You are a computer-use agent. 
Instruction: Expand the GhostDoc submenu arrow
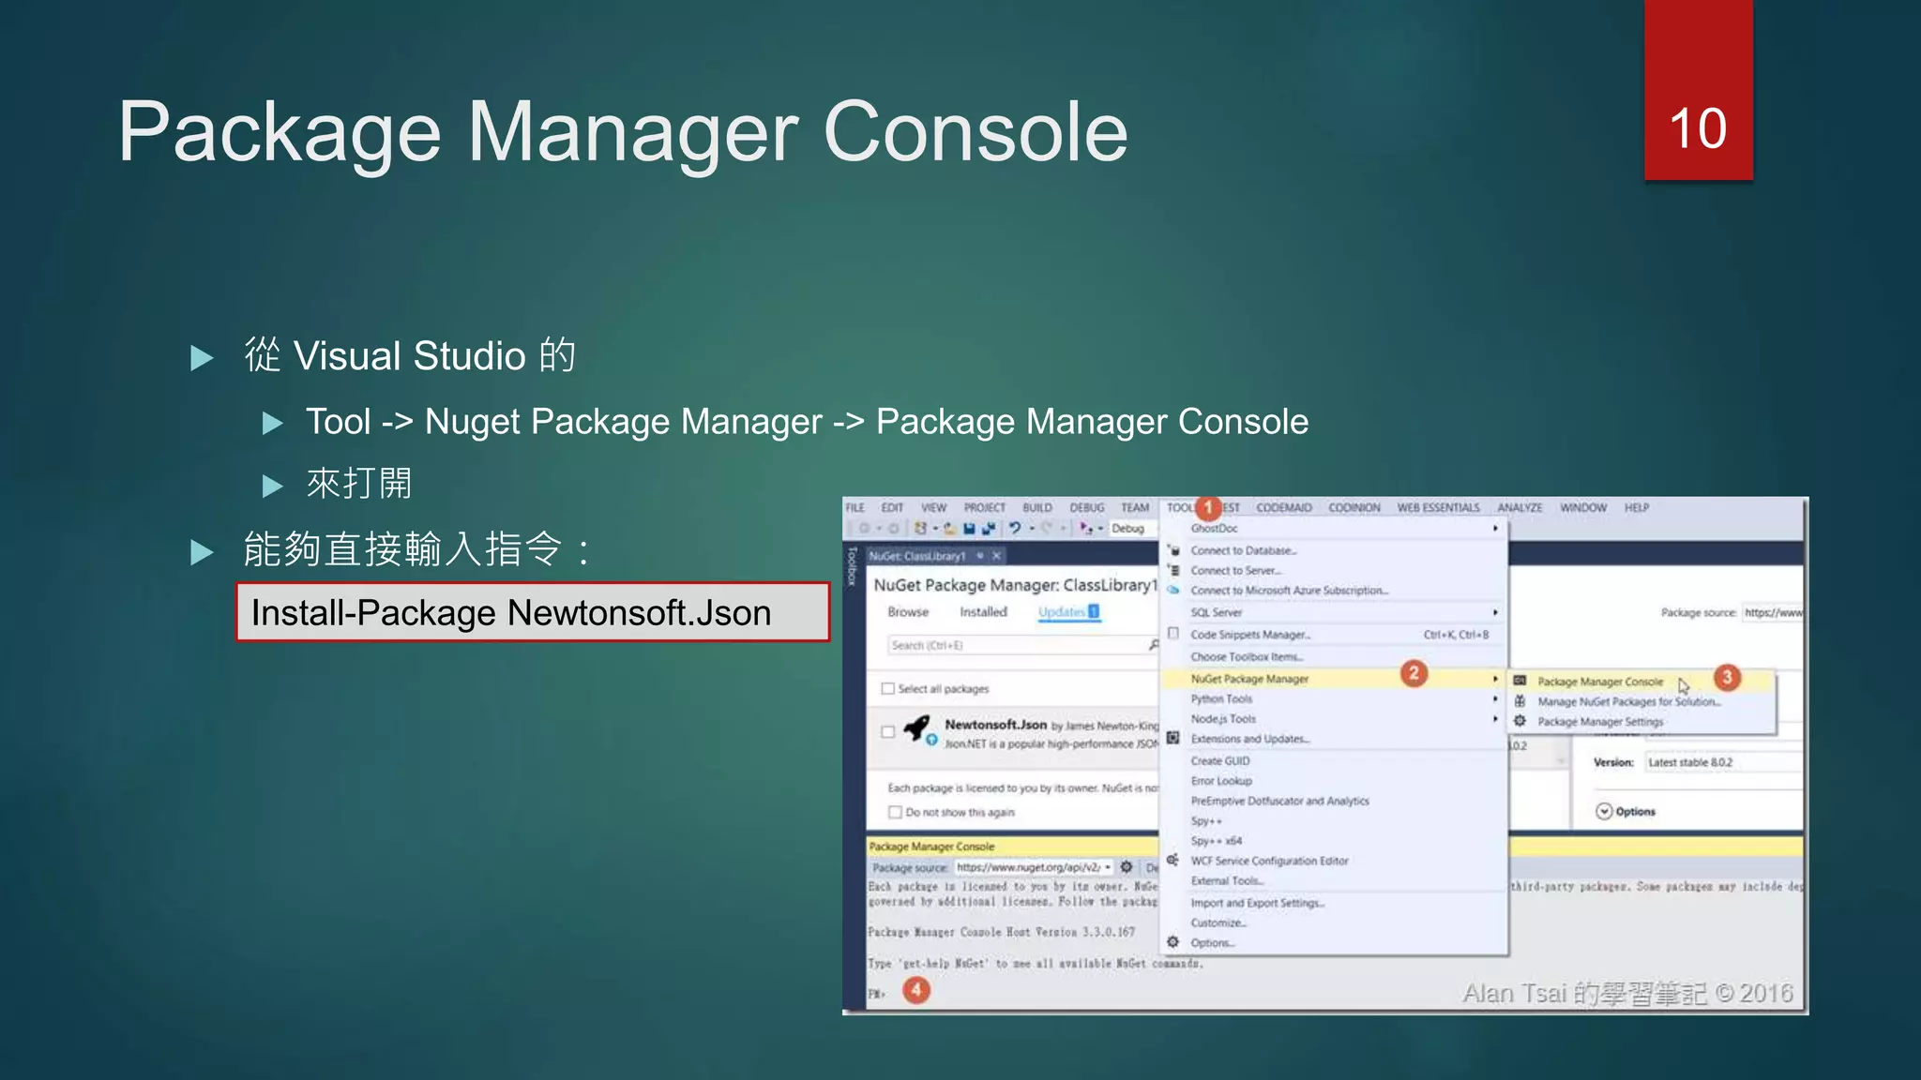click(1495, 529)
